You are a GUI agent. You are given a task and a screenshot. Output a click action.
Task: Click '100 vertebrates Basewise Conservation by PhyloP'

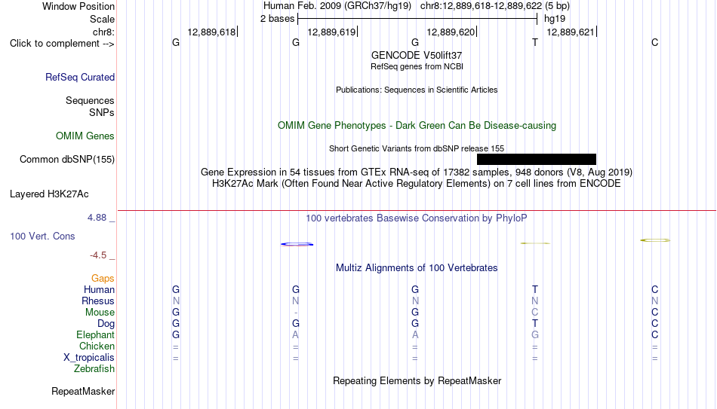417,218
